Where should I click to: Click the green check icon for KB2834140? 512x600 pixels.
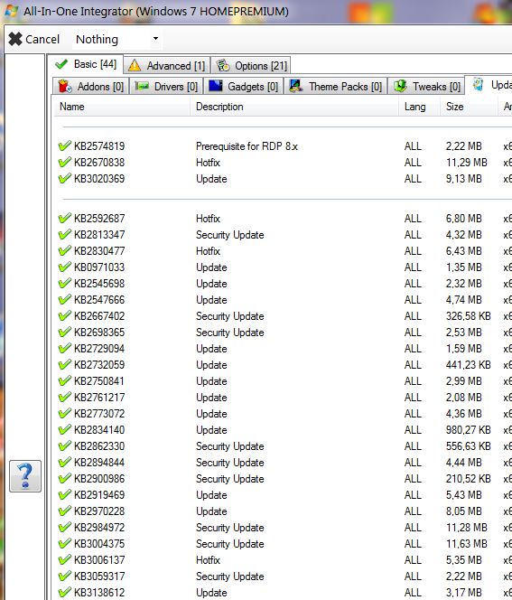pyautogui.click(x=65, y=429)
